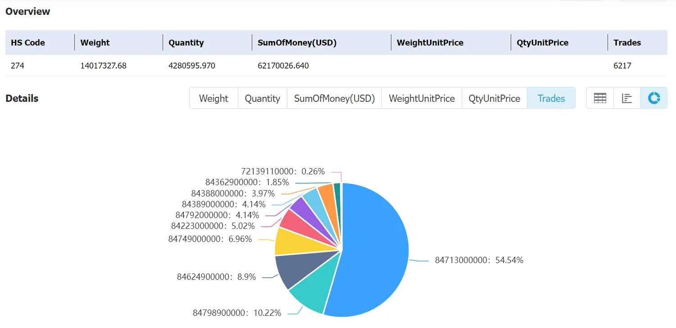The height and width of the screenshot is (328, 676).
Task: Click the Details heading
Action: point(22,98)
